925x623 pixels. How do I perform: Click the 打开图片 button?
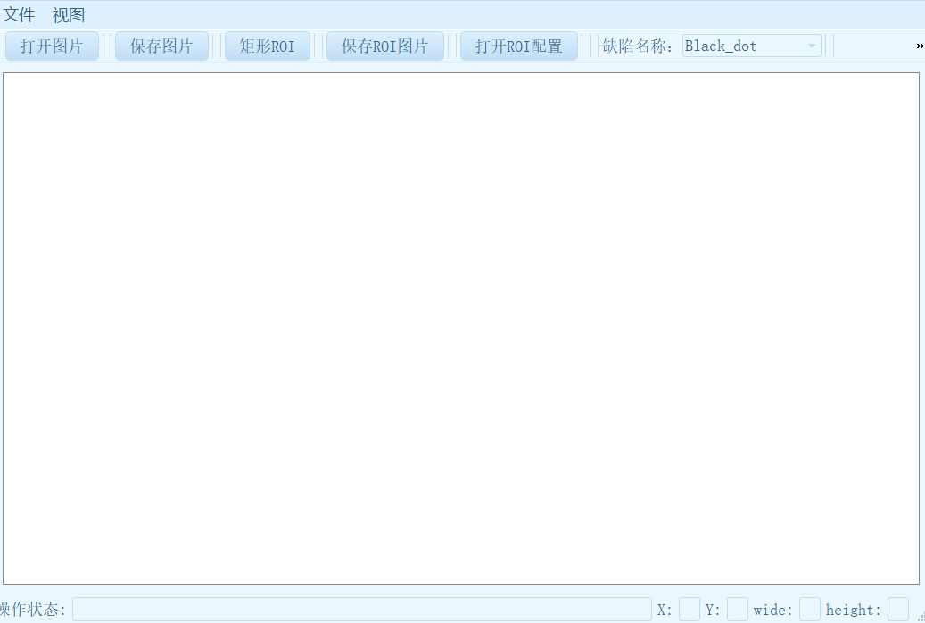[x=52, y=46]
